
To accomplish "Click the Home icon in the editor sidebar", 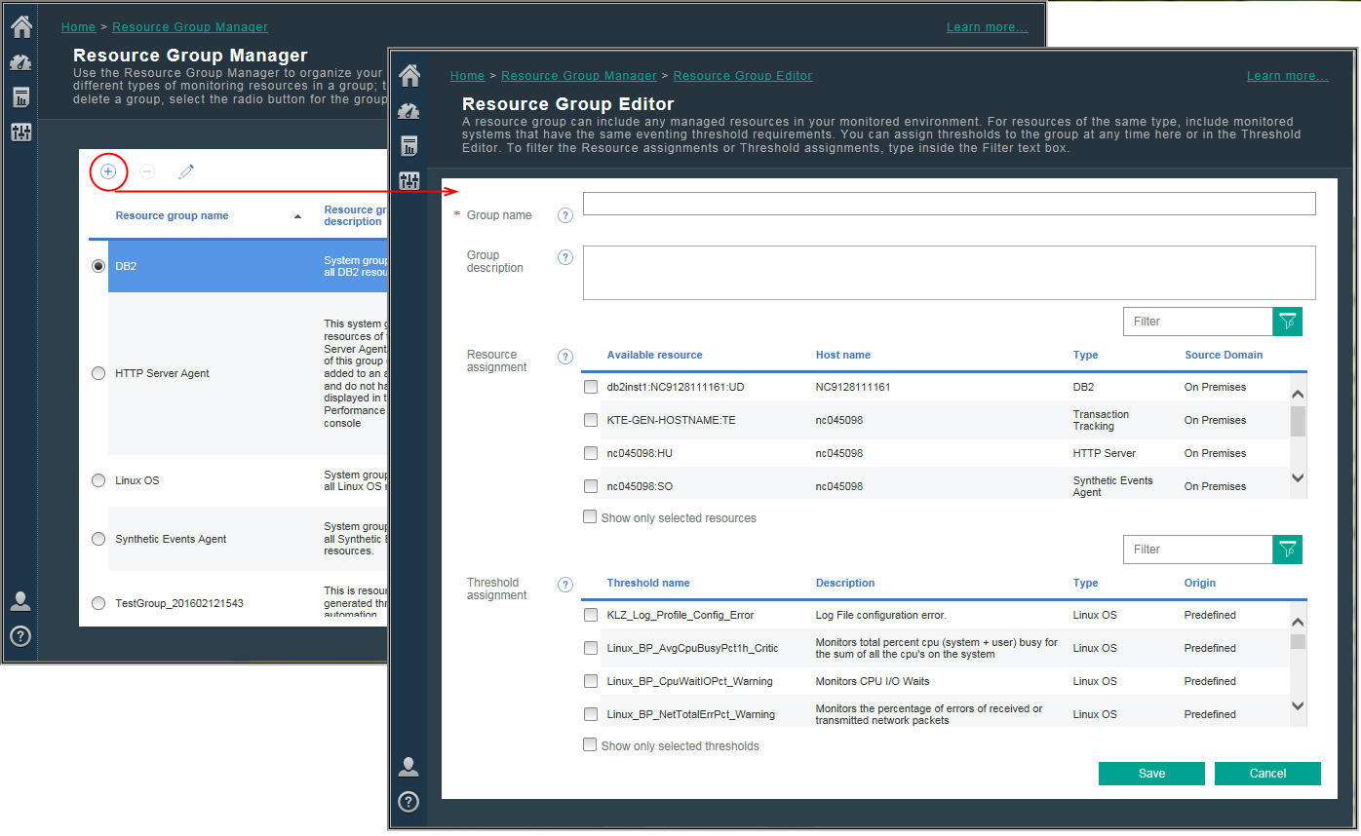I will (x=409, y=75).
